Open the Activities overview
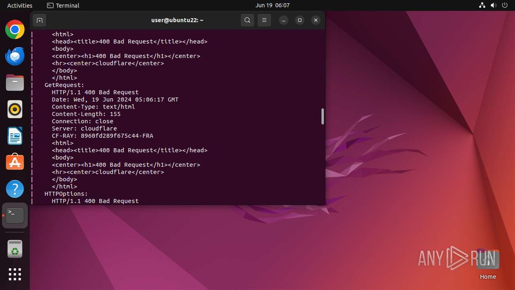Screen dimensions: 515x290 coord(20,5)
